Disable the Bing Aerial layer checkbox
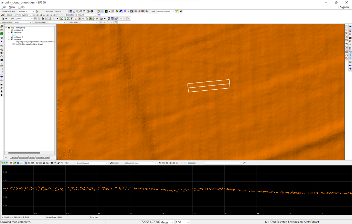The image size is (352, 224). coord(12,39)
